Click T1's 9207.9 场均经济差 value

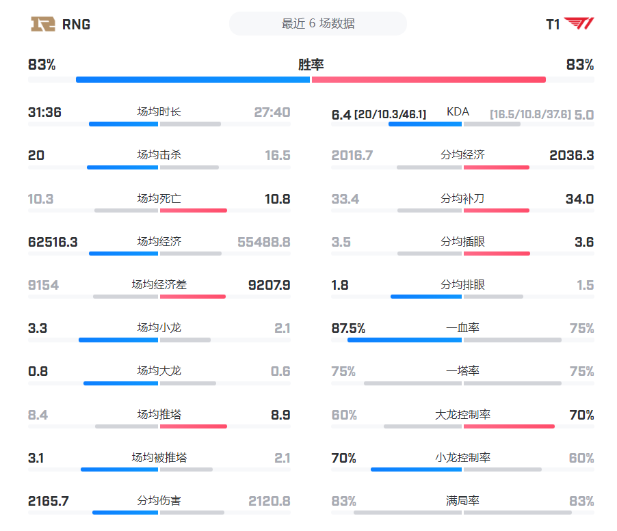click(269, 285)
